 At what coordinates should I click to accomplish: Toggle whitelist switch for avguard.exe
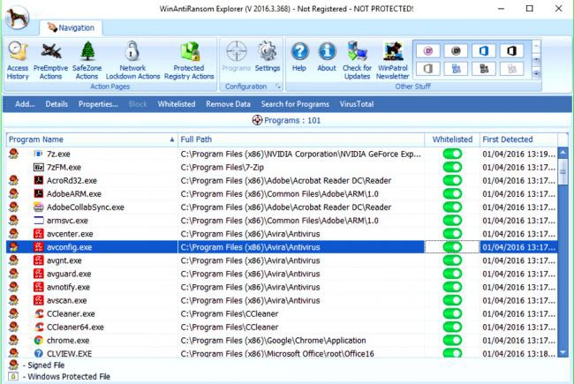(452, 274)
